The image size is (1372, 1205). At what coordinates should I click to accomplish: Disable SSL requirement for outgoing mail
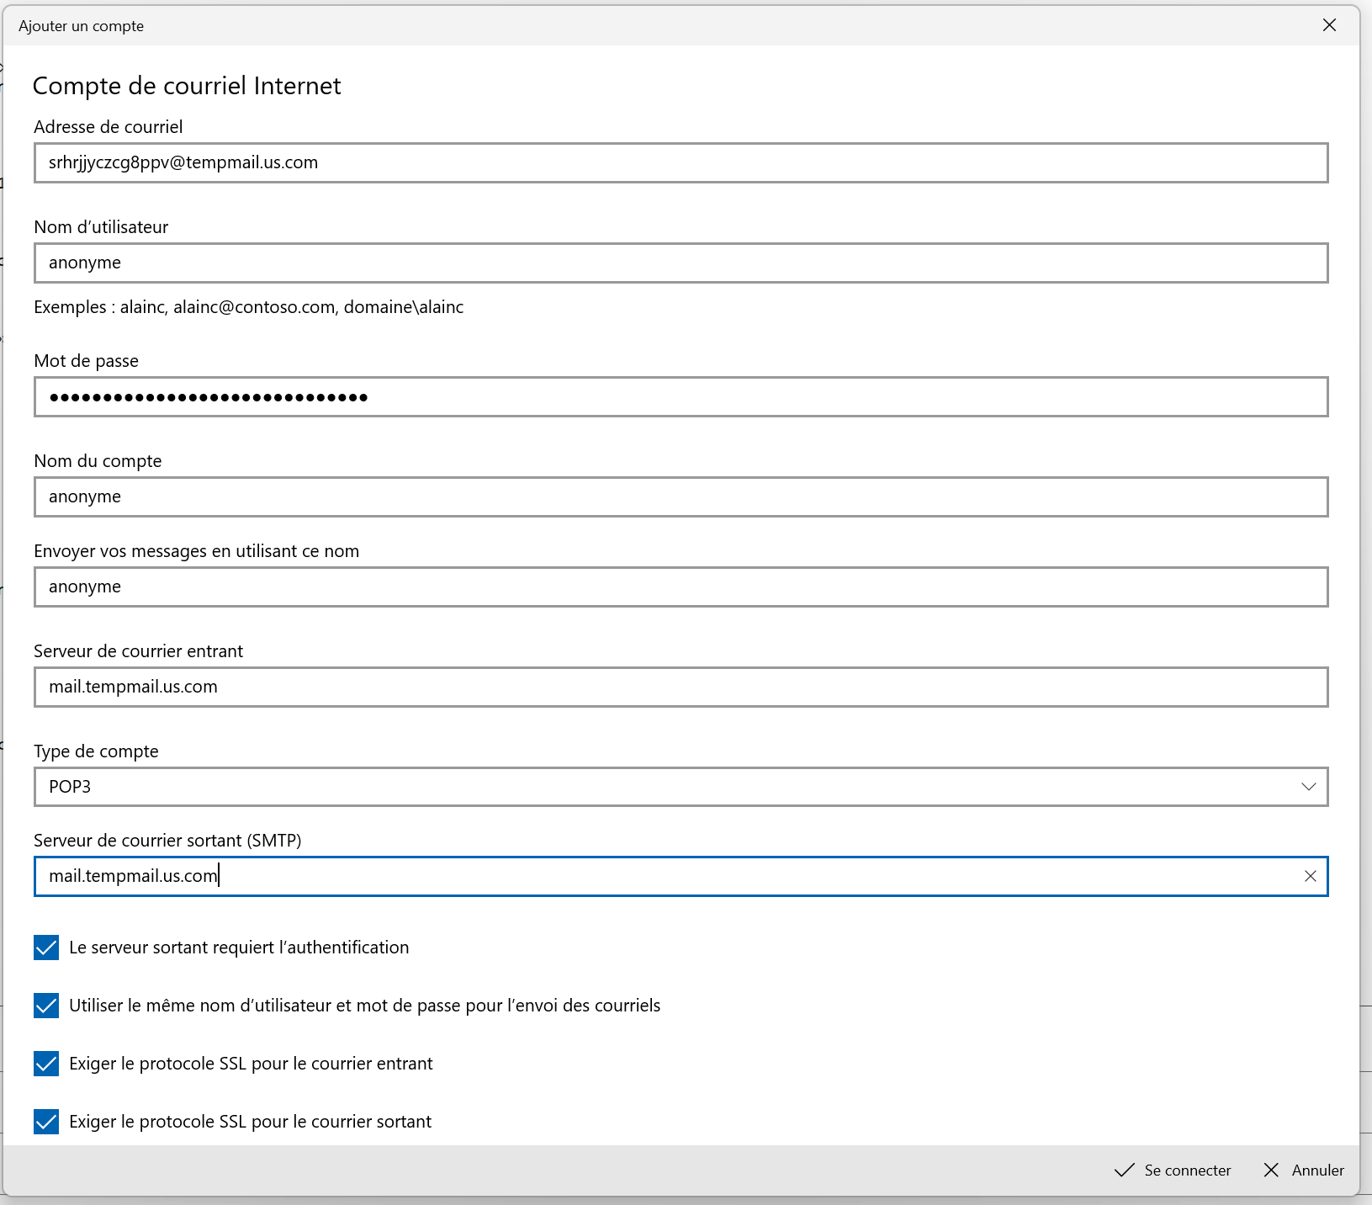(x=46, y=1122)
